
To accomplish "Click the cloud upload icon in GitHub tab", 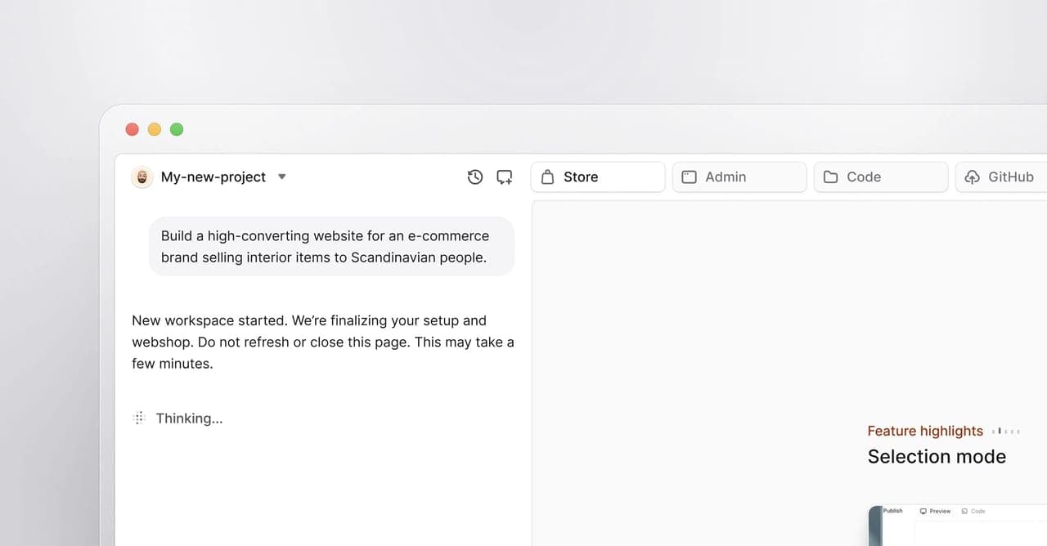I will pyautogui.click(x=973, y=177).
